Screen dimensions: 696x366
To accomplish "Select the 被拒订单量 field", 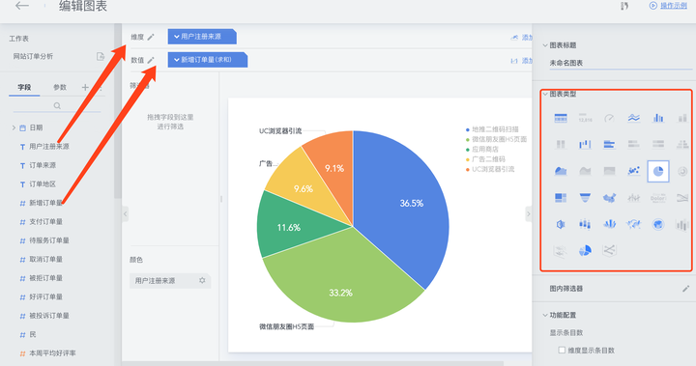I will point(45,278).
